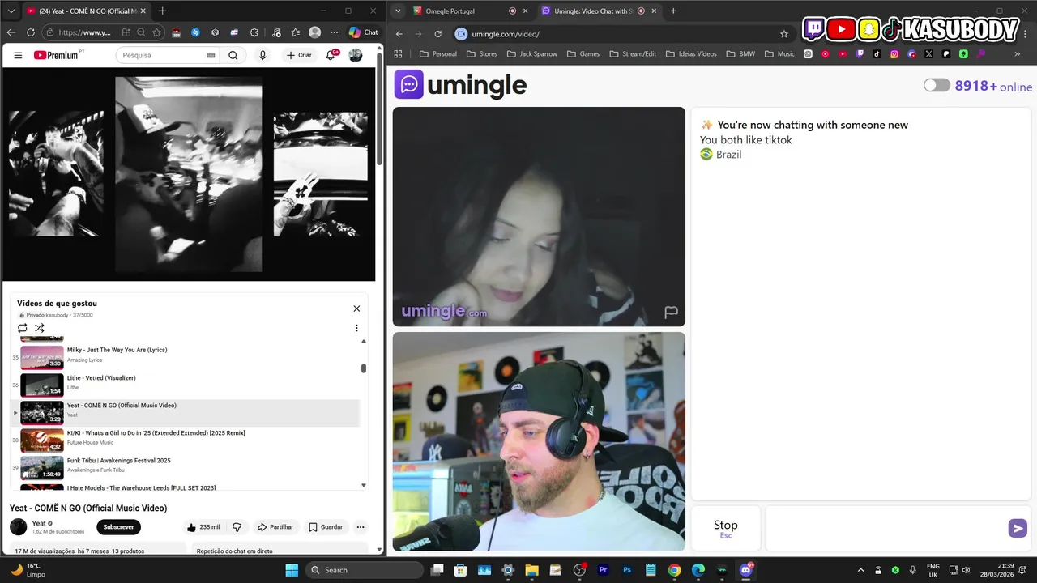The width and height of the screenshot is (1037, 583).
Task: Toggle the online users switch
Action: [x=937, y=85]
